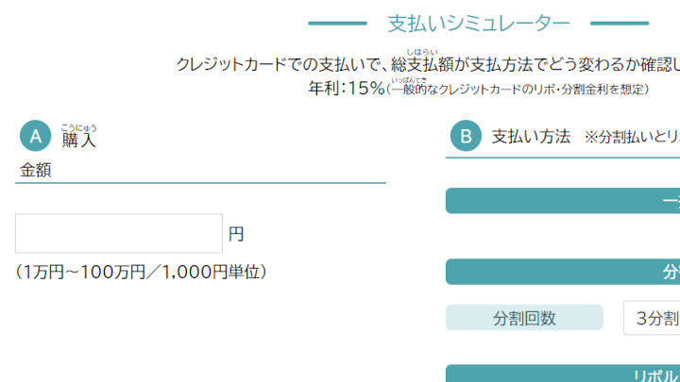The width and height of the screenshot is (680, 382).
Task: Select the 分割 payment header bar
Action: 563,272
